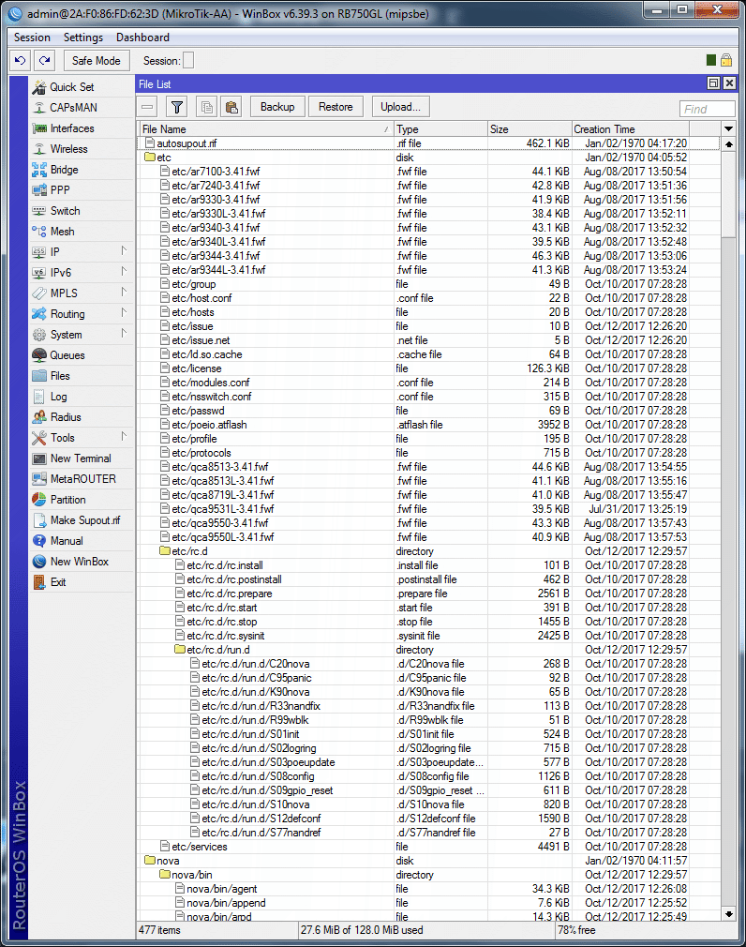
Task: Click scrollbar down arrow in File List
Action: [728, 914]
